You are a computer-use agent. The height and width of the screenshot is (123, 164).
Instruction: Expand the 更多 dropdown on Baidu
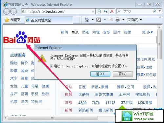[x=147, y=32]
